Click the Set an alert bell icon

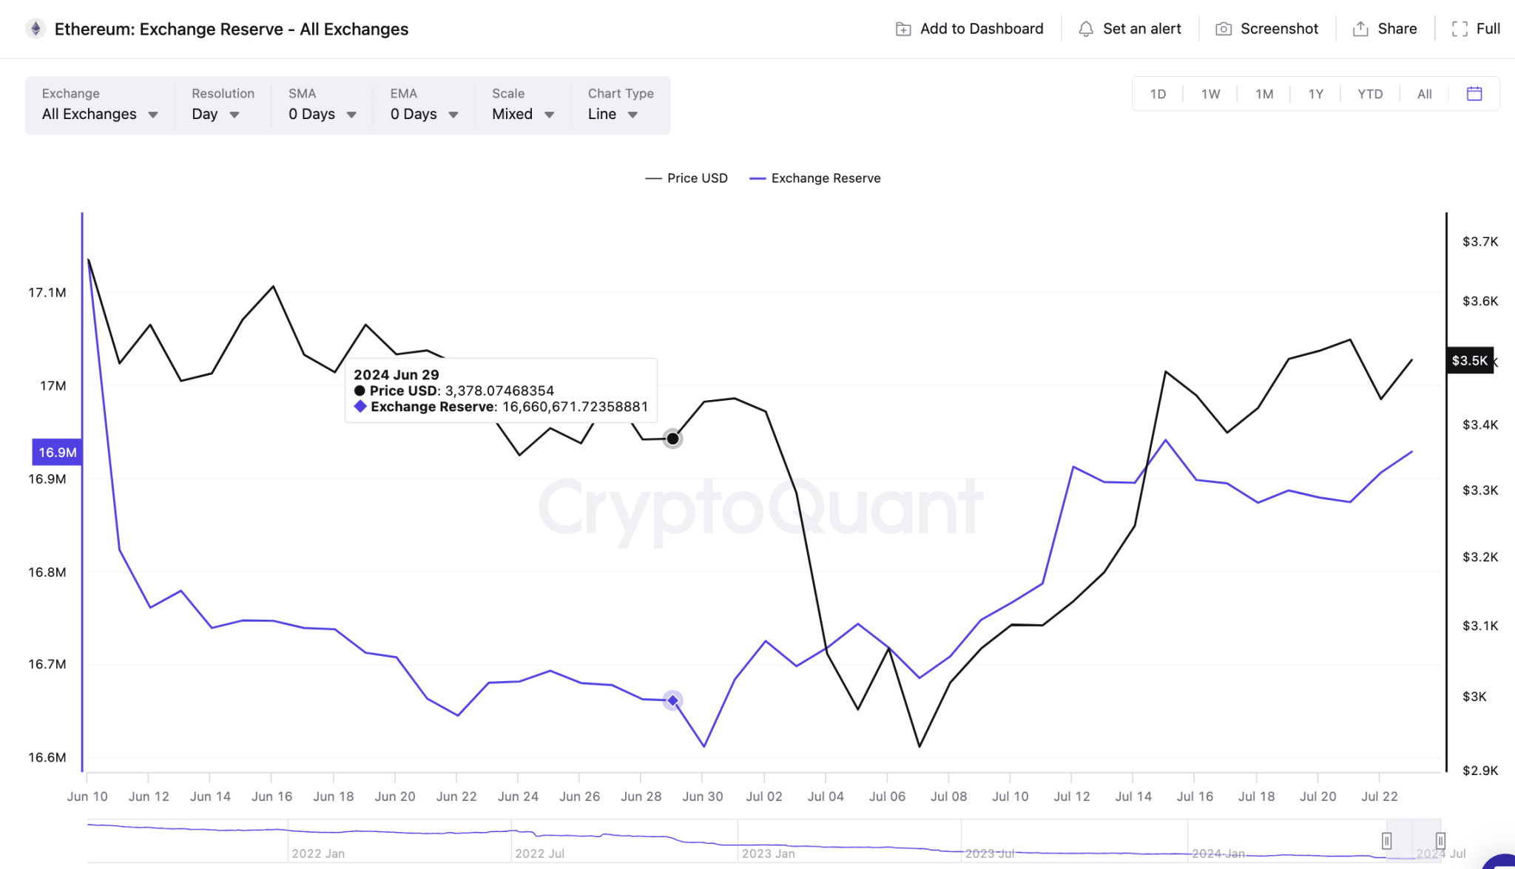1085,28
